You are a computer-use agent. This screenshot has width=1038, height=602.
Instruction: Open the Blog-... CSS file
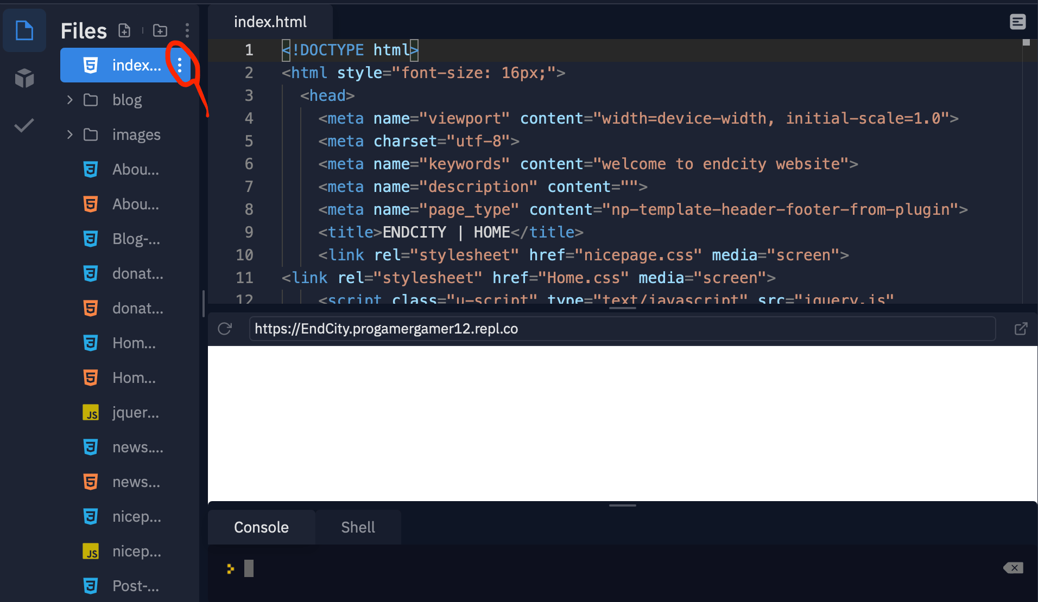[x=125, y=239]
